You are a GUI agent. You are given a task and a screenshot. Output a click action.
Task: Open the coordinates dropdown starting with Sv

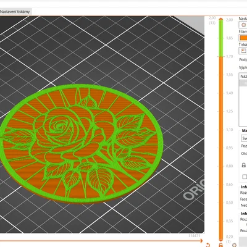point(244,138)
